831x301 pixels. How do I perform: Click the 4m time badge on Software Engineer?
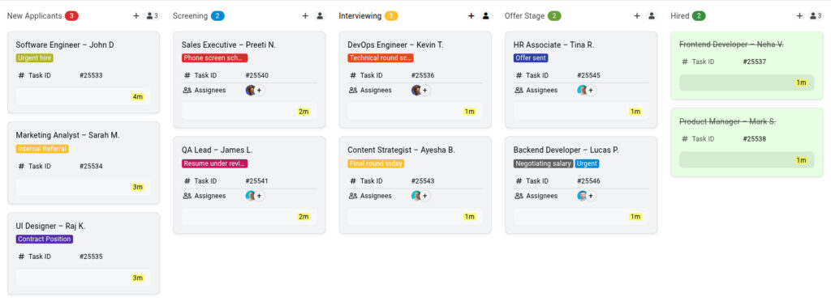138,96
